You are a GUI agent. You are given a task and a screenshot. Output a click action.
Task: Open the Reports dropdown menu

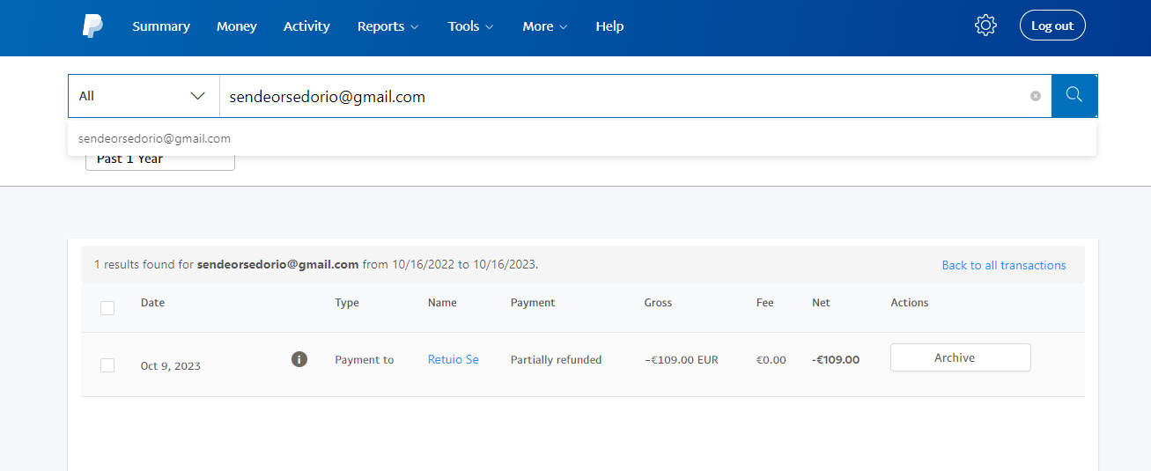tap(387, 26)
